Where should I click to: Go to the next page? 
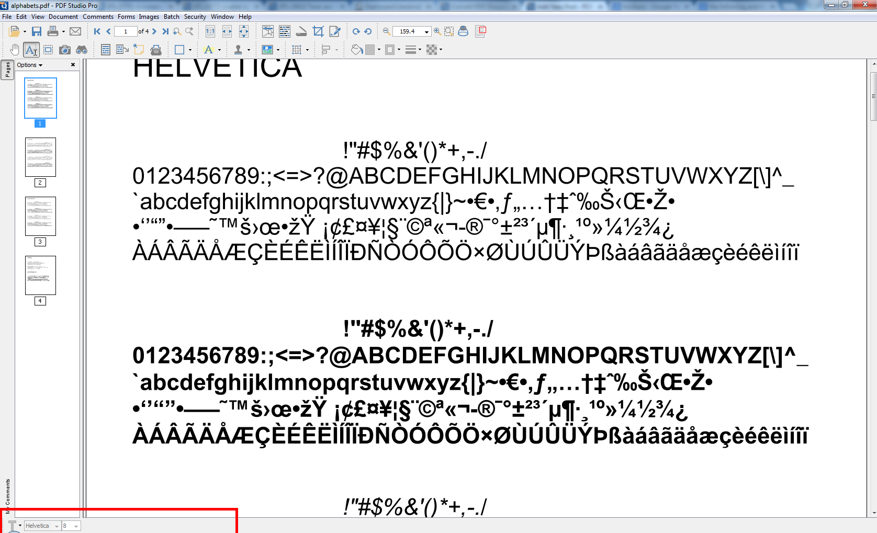154,31
